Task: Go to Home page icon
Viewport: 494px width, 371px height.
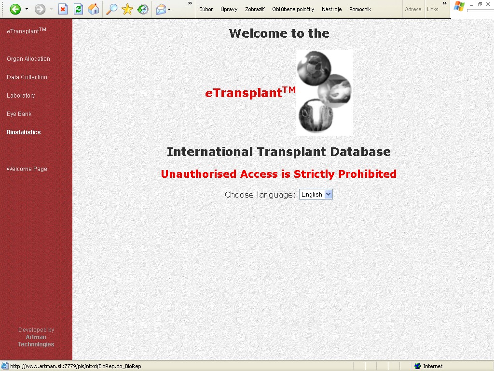Action: [94, 9]
